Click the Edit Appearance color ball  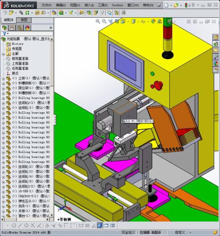click(153, 21)
